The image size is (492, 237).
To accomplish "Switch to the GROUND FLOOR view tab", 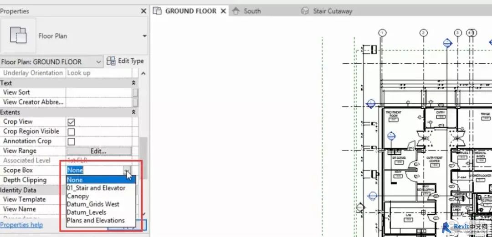I will (190, 11).
